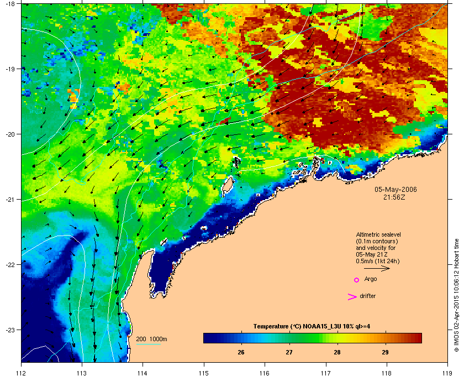The height and width of the screenshot is (376, 464).
Task: Click the 200 1000m bathymetry label
Action: [x=151, y=340]
